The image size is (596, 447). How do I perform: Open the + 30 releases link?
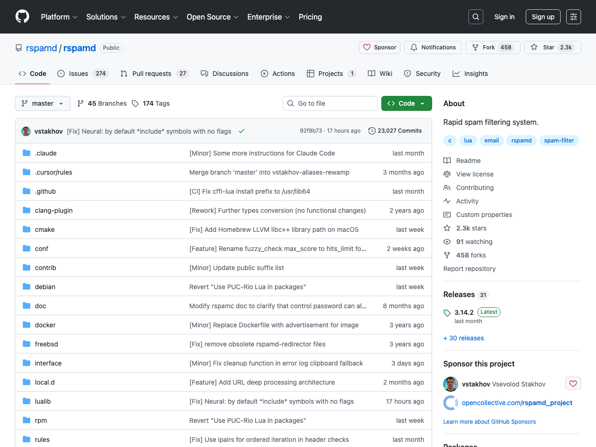click(463, 338)
